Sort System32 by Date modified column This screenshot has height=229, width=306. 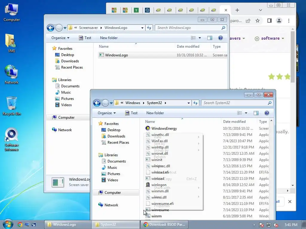tap(234, 122)
